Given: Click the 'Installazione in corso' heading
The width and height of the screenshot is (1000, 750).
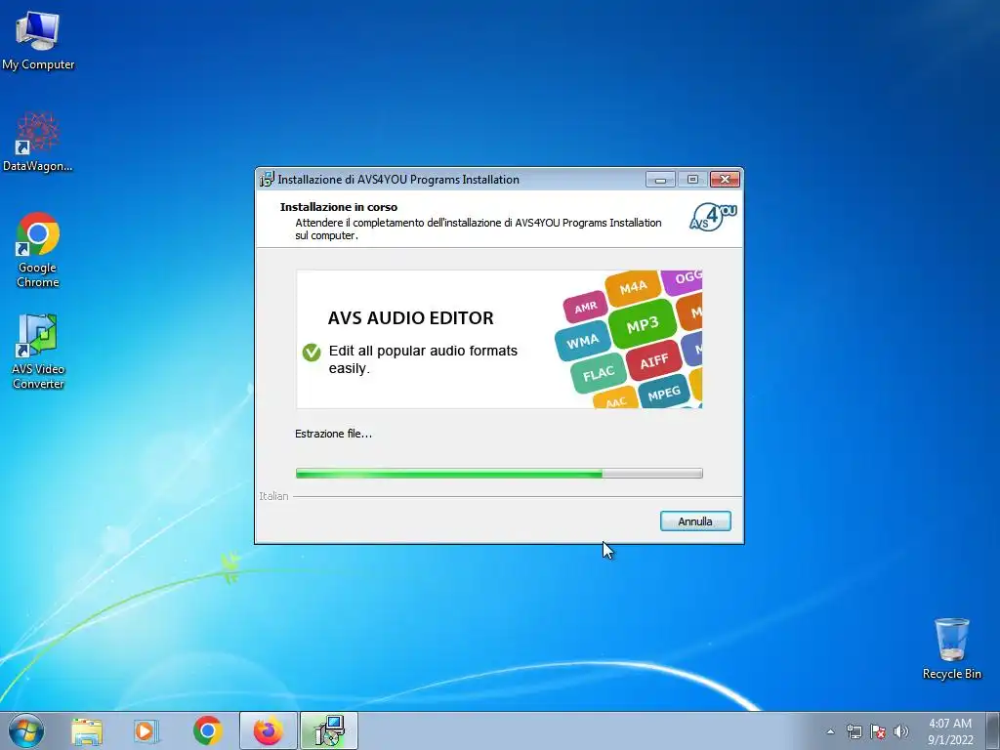Looking at the screenshot, I should click(x=339, y=207).
